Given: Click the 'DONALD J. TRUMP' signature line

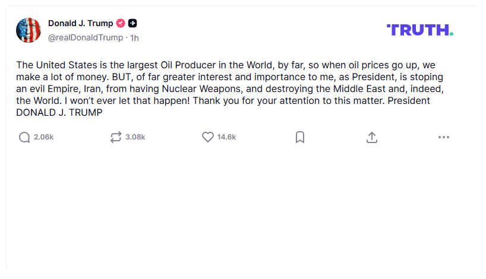Looking at the screenshot, I should coord(59,112).
